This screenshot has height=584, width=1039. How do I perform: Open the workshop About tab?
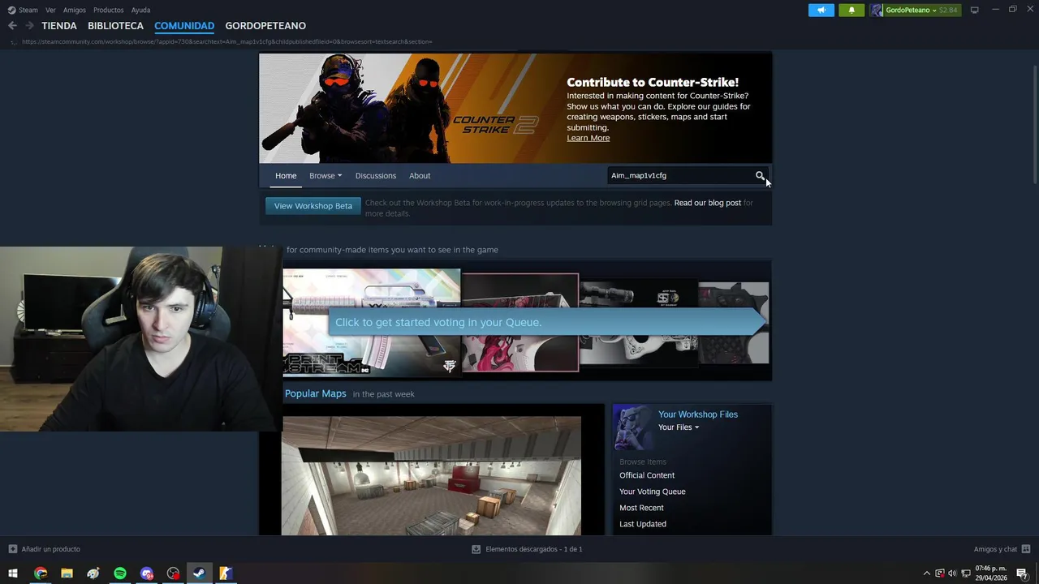(x=420, y=175)
